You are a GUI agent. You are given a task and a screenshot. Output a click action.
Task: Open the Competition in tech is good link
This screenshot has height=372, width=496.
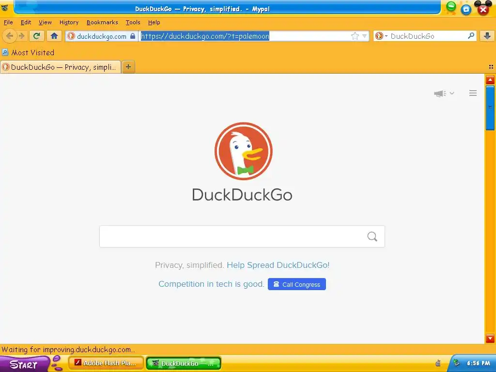(x=211, y=284)
